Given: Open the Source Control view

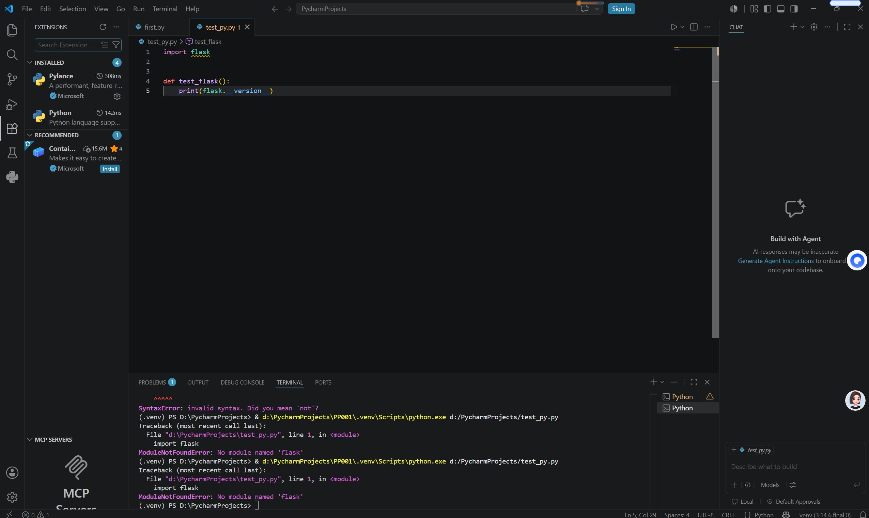Looking at the screenshot, I should click(12, 79).
